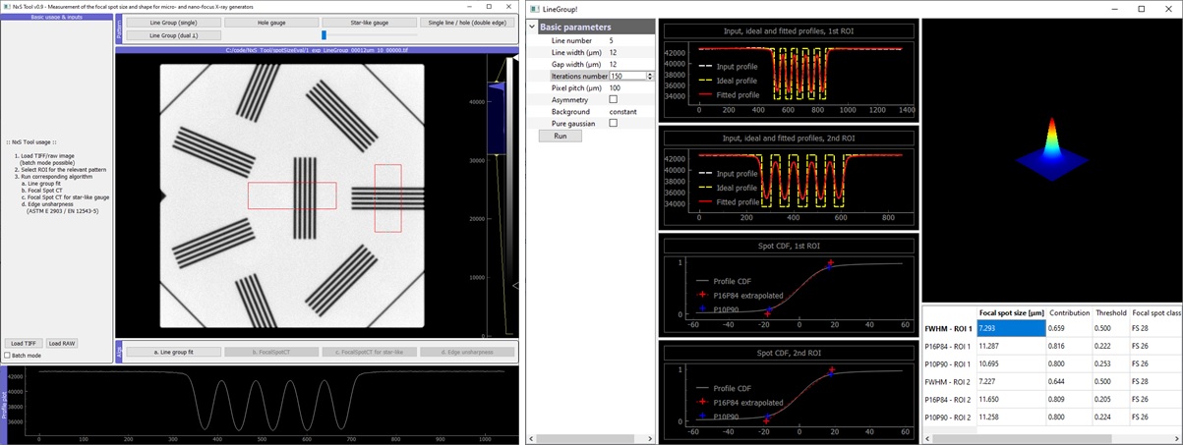
Task: Click the NxS Tool window title icon
Action: click(6, 6)
